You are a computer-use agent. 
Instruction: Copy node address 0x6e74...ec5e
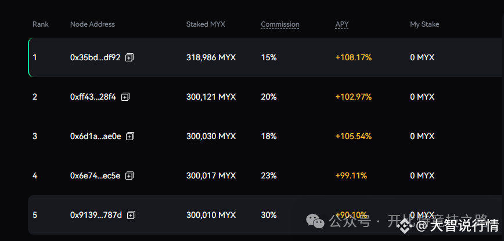[129, 176]
